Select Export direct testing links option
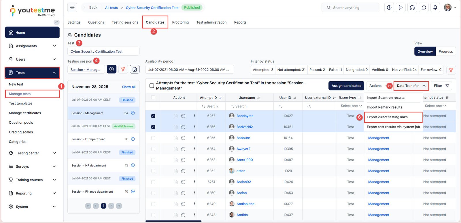 point(387,117)
